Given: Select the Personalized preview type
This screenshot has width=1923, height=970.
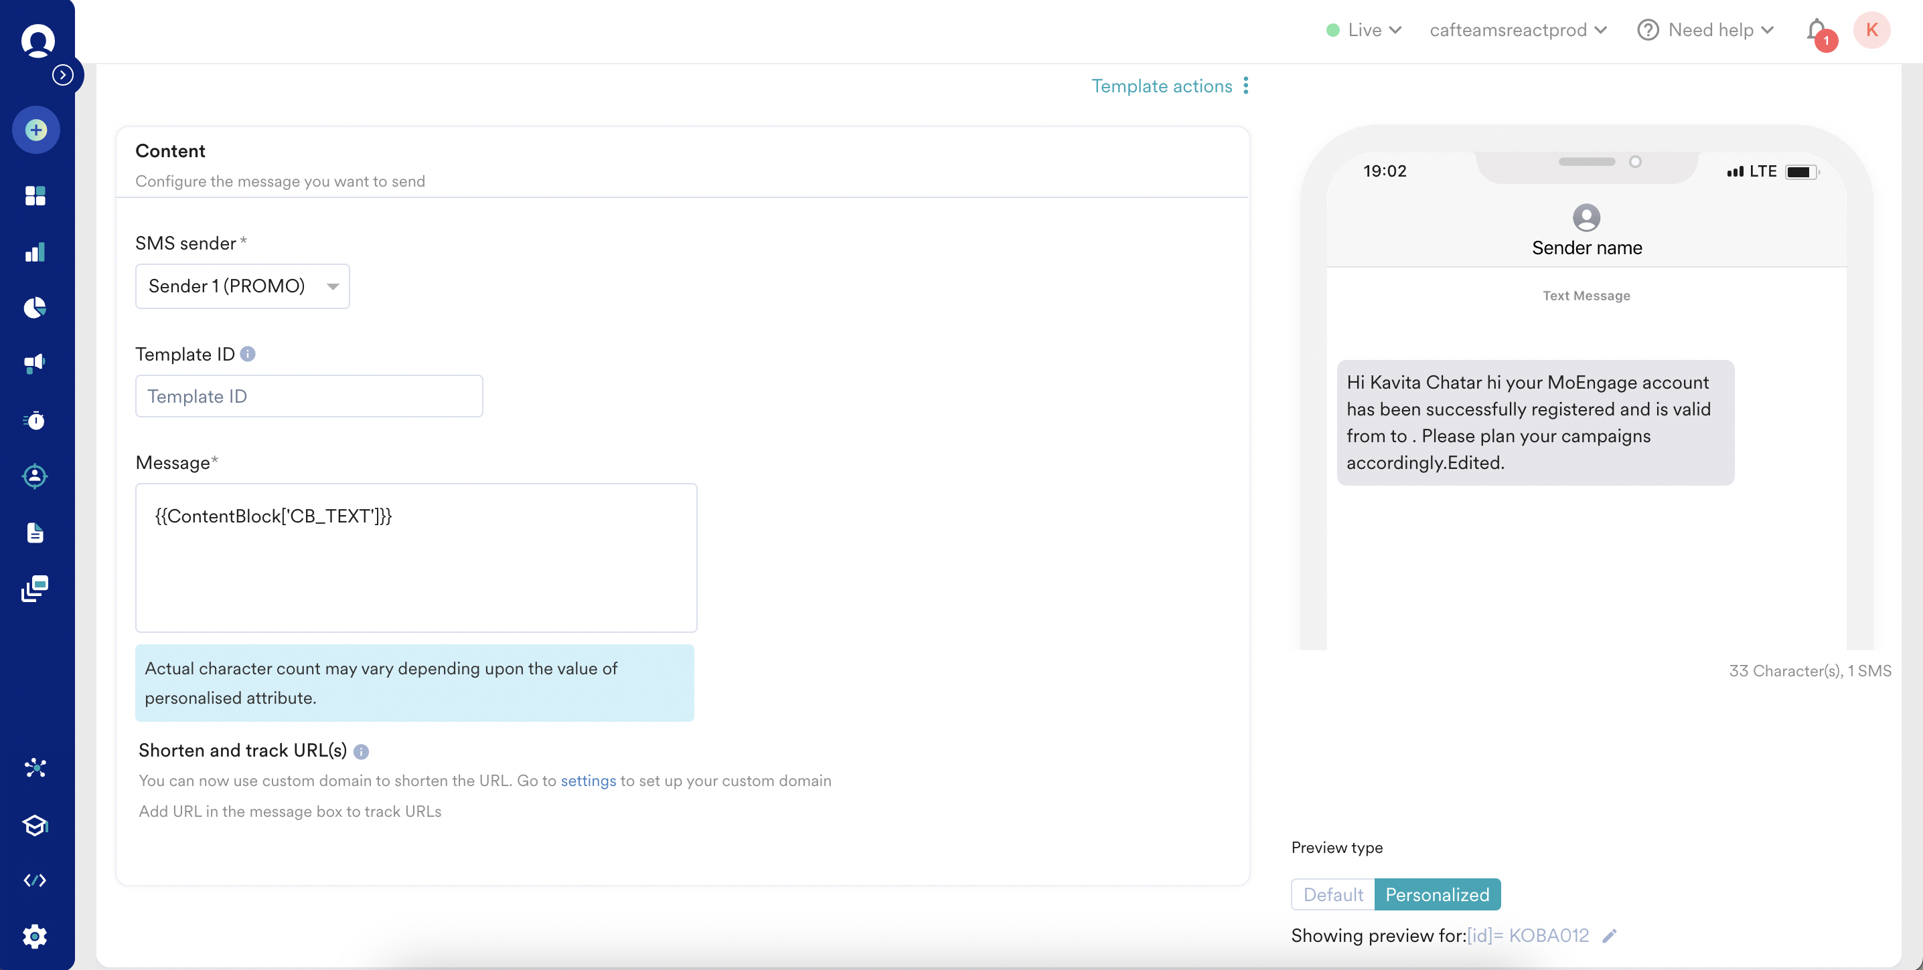Looking at the screenshot, I should [x=1437, y=894].
